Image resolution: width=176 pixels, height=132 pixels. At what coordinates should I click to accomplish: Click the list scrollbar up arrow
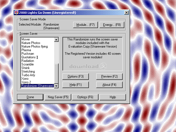56,40
